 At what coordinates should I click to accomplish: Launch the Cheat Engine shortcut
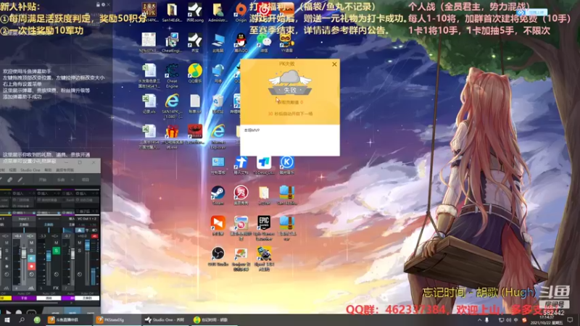[172, 75]
